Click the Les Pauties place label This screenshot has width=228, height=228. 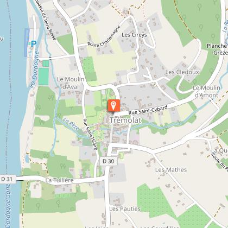[x=125, y=209]
